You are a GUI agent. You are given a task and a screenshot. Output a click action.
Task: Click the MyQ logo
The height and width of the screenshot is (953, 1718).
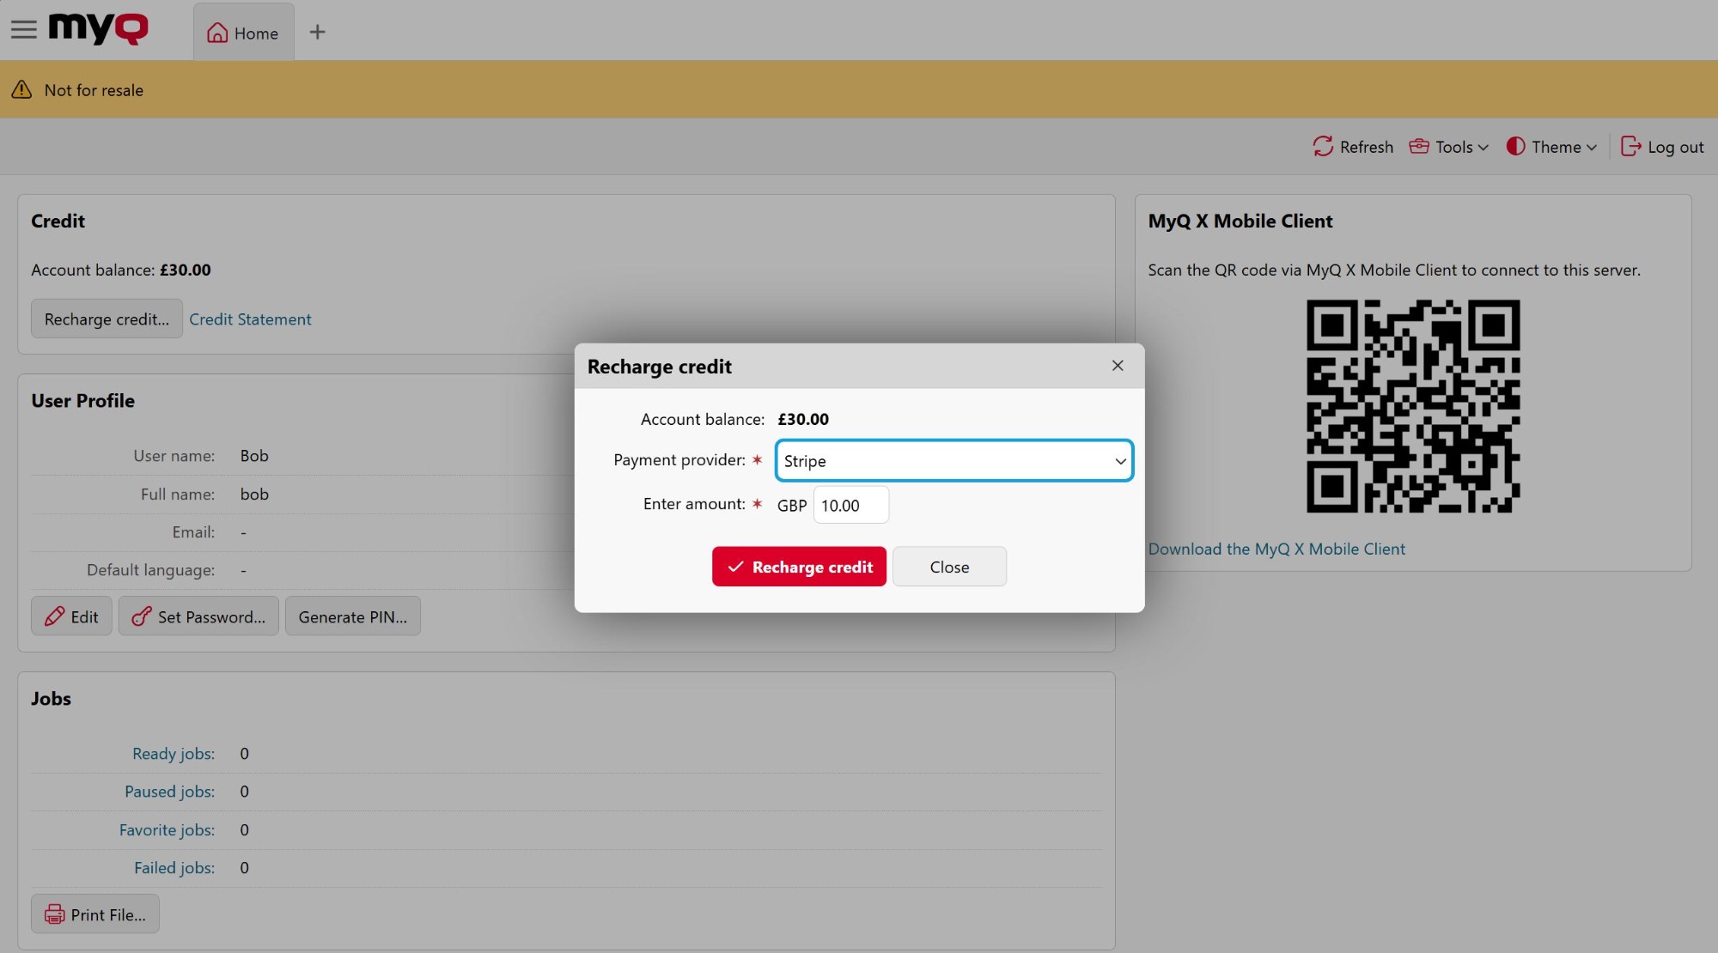tap(98, 29)
